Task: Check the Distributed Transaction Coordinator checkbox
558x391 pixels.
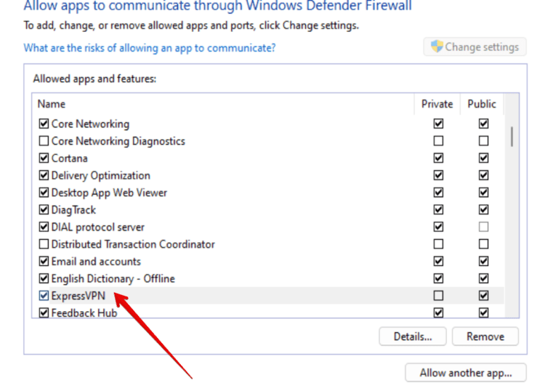Action: tap(44, 244)
